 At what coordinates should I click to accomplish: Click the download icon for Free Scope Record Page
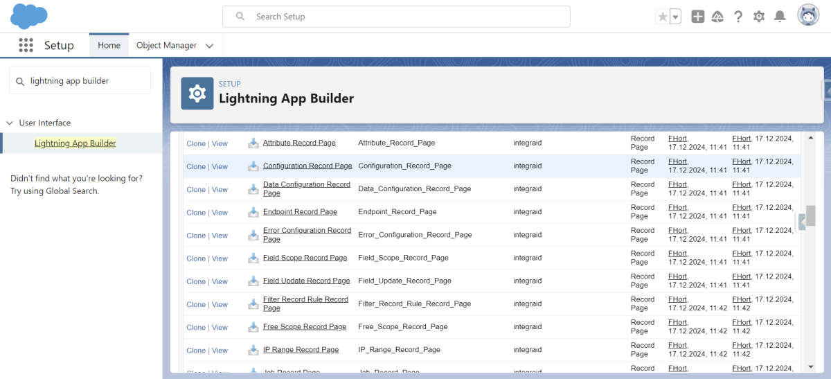(x=253, y=327)
